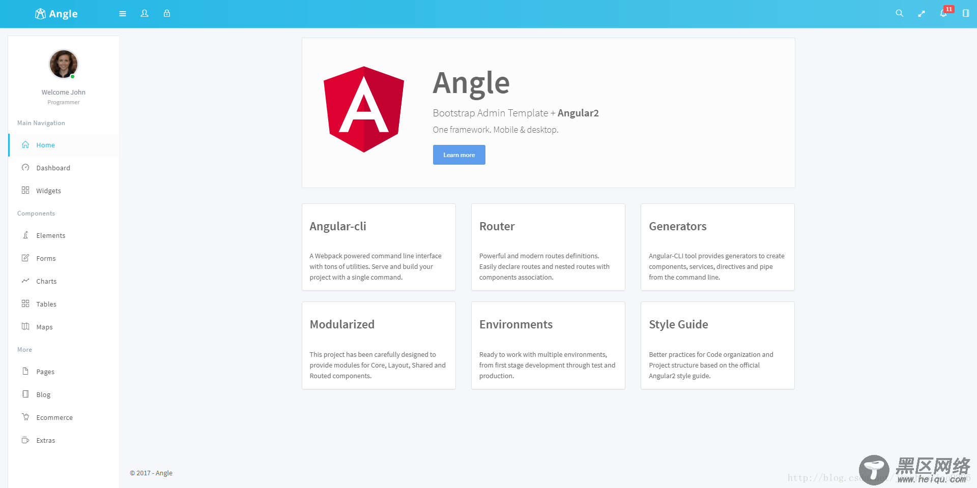Click the Components section label
The width and height of the screenshot is (977, 488).
click(x=36, y=213)
